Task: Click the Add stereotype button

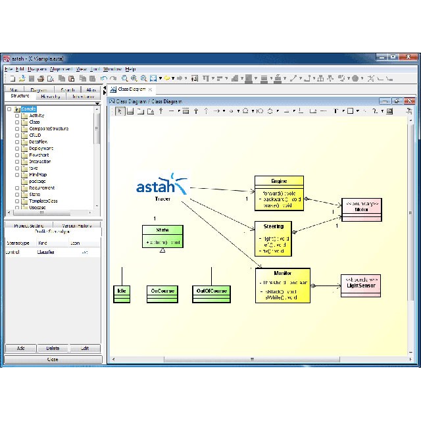Action: click(20, 348)
